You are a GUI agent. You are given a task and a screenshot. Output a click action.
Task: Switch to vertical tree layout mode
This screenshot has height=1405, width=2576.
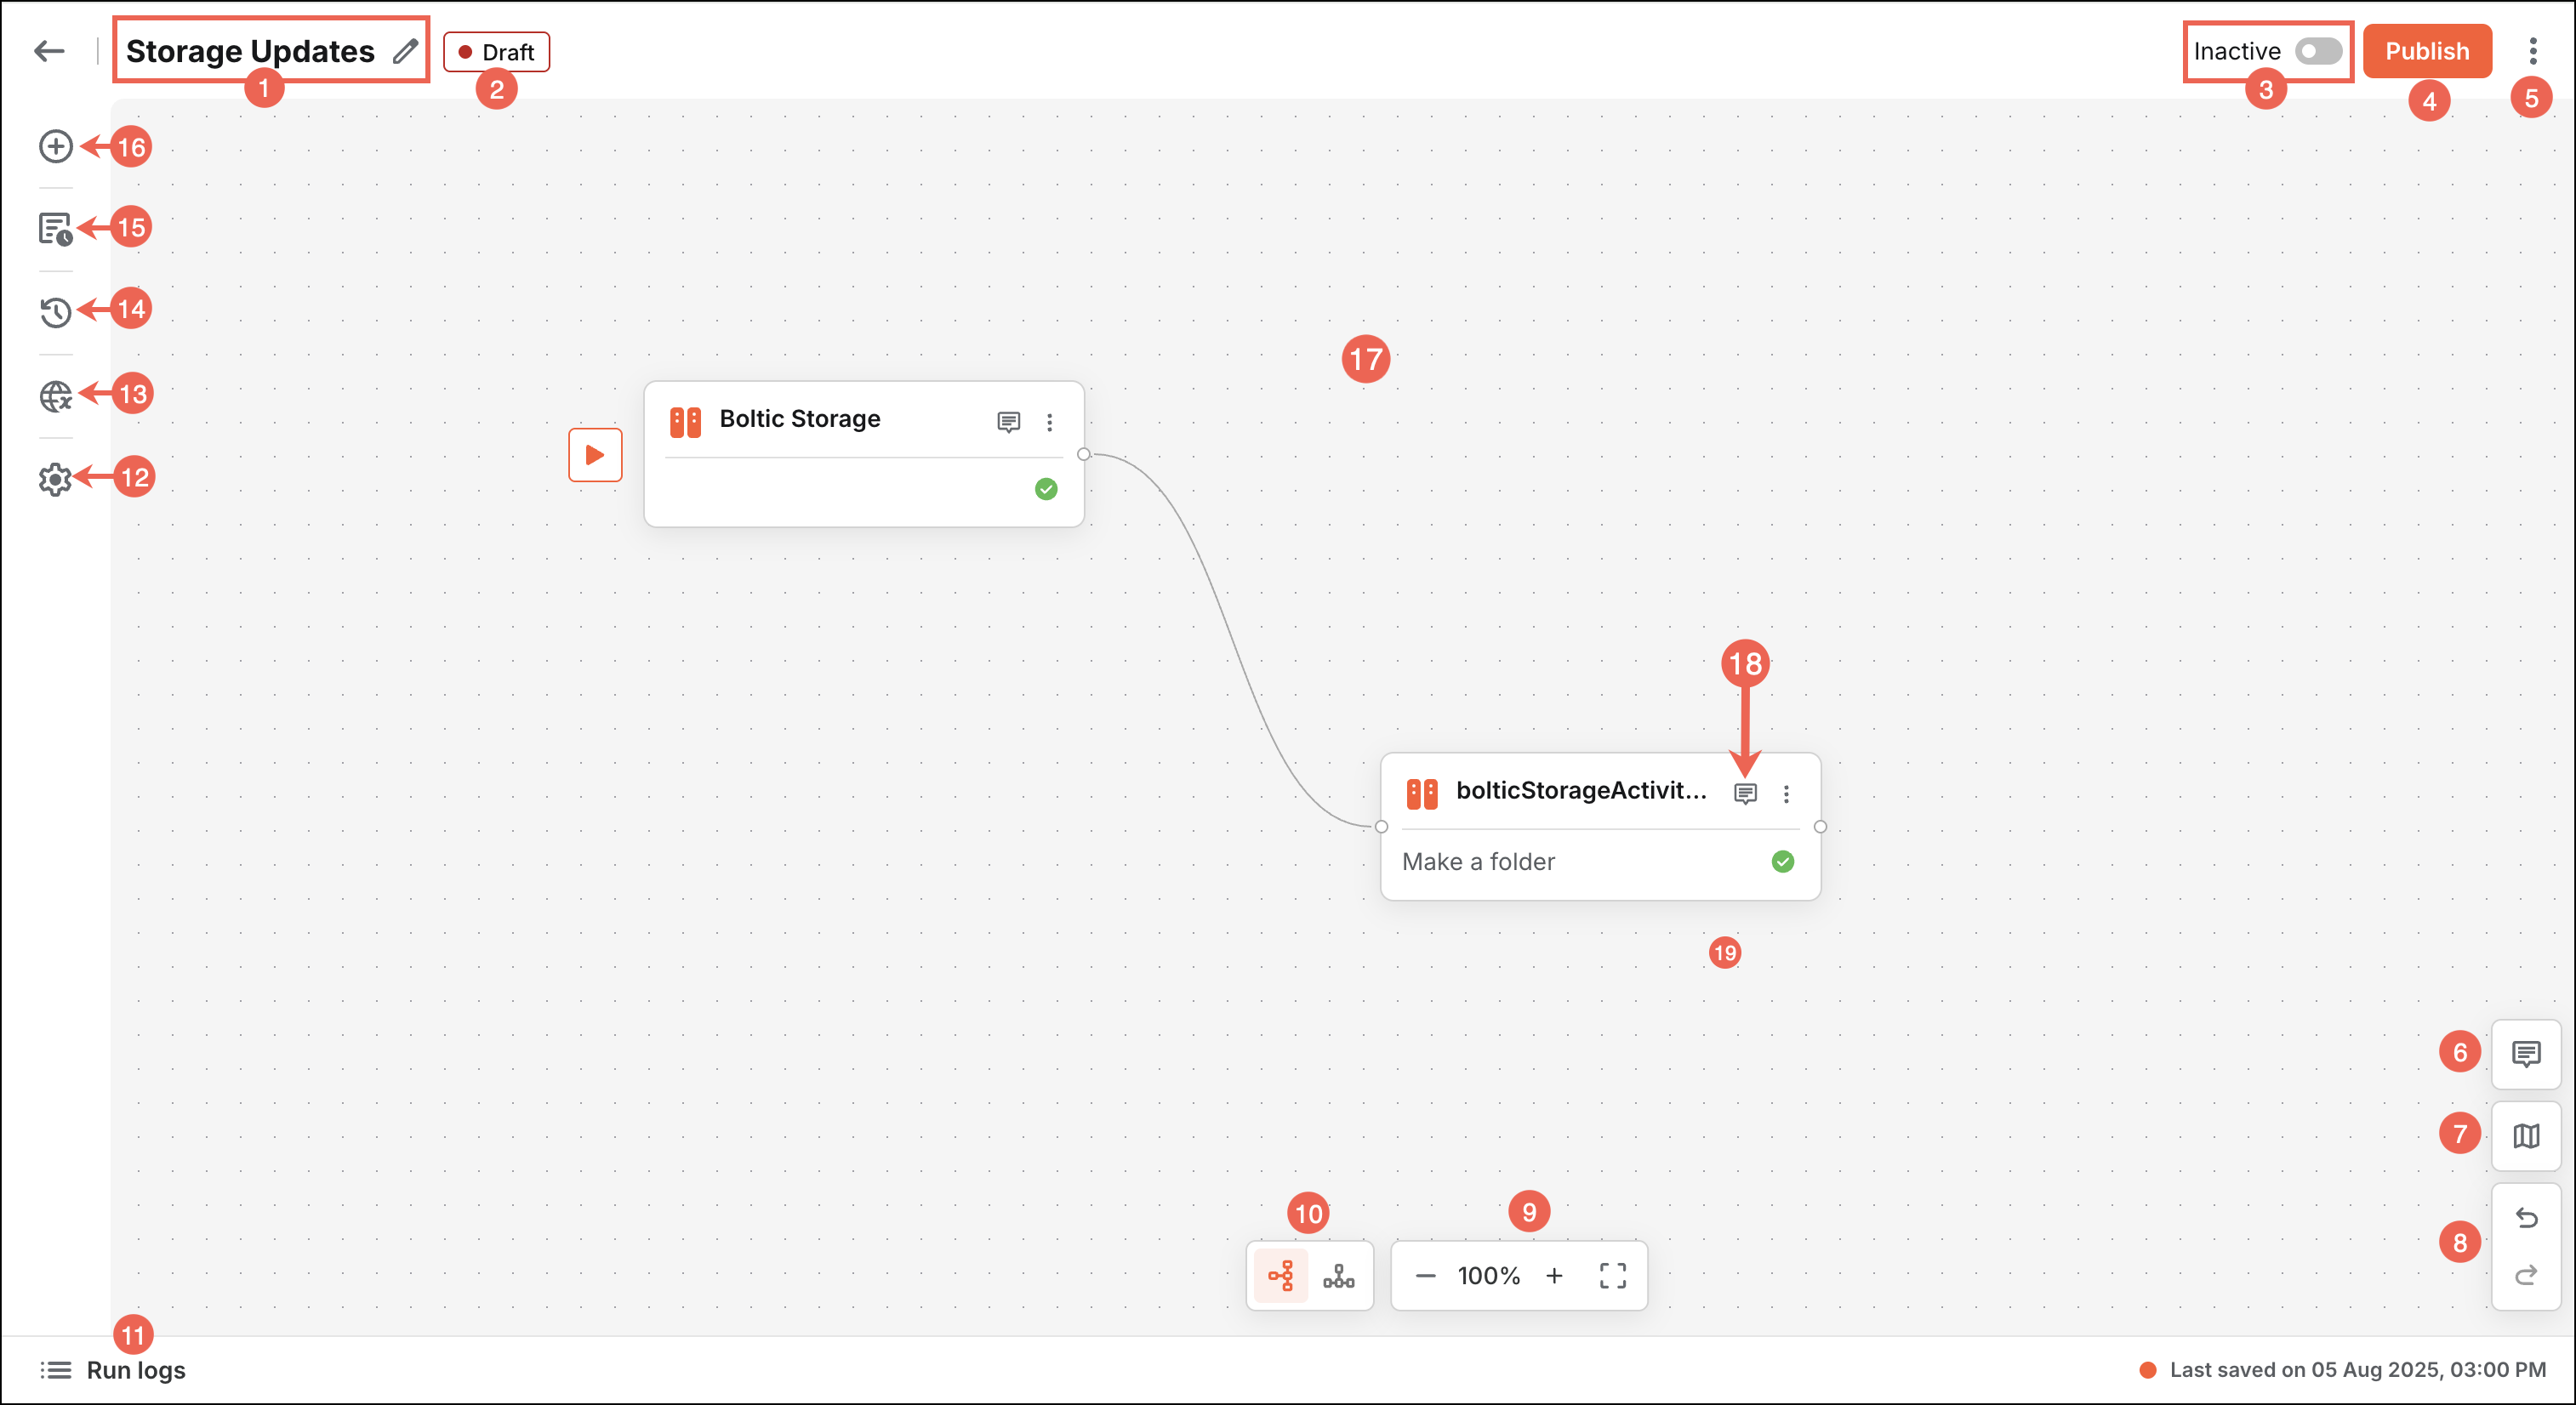click(1338, 1275)
